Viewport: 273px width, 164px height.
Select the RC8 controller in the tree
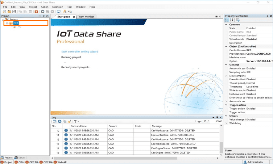(16, 23)
